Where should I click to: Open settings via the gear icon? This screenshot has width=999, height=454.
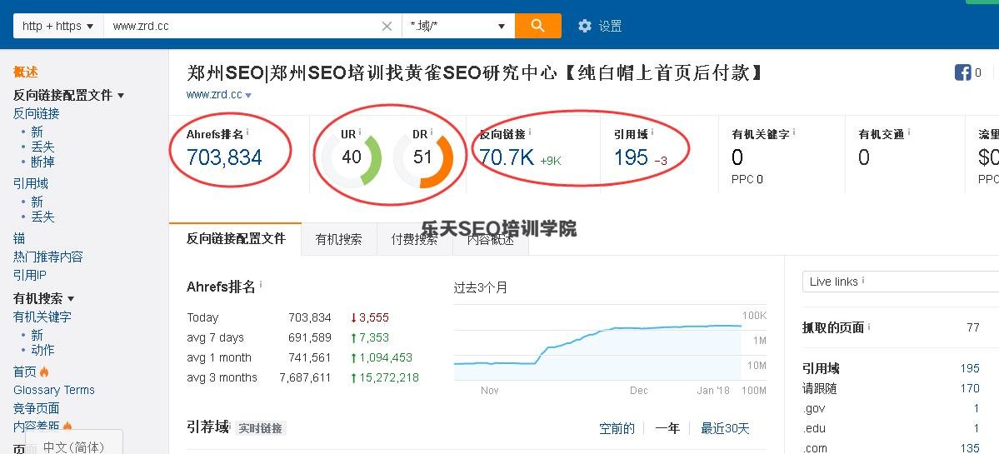[584, 26]
